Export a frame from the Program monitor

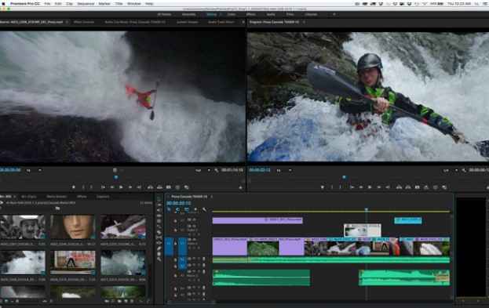[x=417, y=187]
